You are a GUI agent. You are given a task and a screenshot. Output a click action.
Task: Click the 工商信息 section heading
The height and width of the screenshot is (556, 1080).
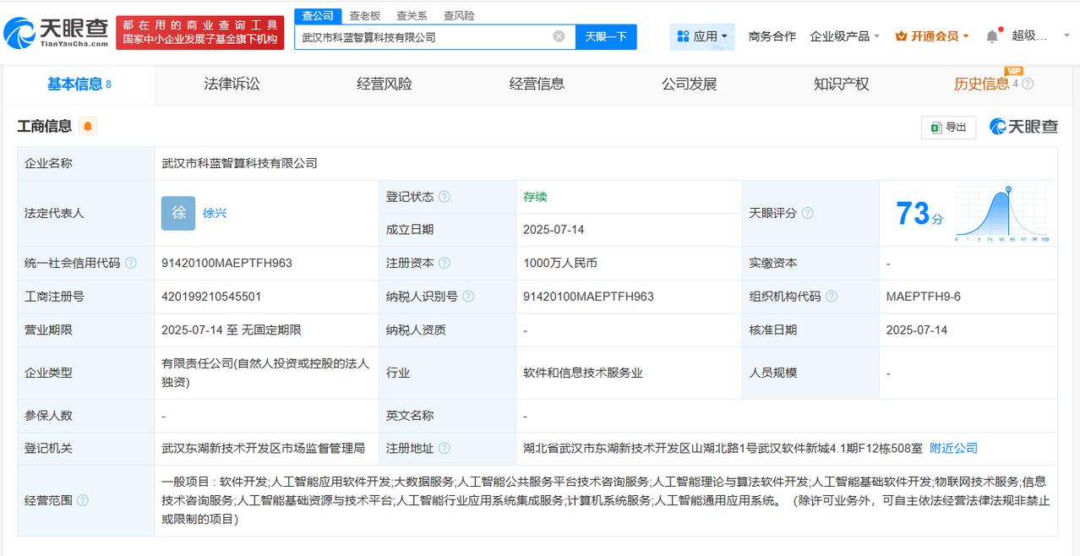tap(45, 127)
